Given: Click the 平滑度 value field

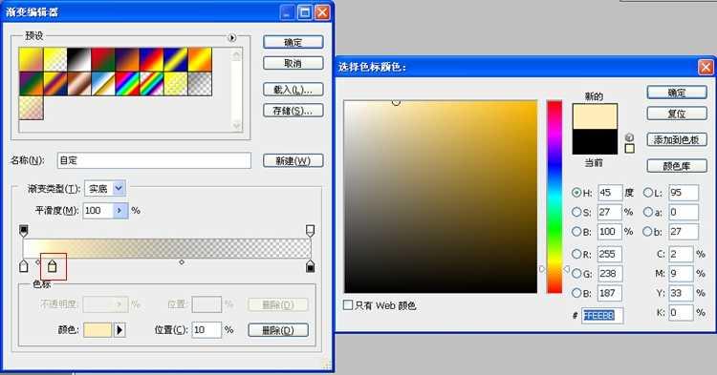Looking at the screenshot, I should point(98,210).
